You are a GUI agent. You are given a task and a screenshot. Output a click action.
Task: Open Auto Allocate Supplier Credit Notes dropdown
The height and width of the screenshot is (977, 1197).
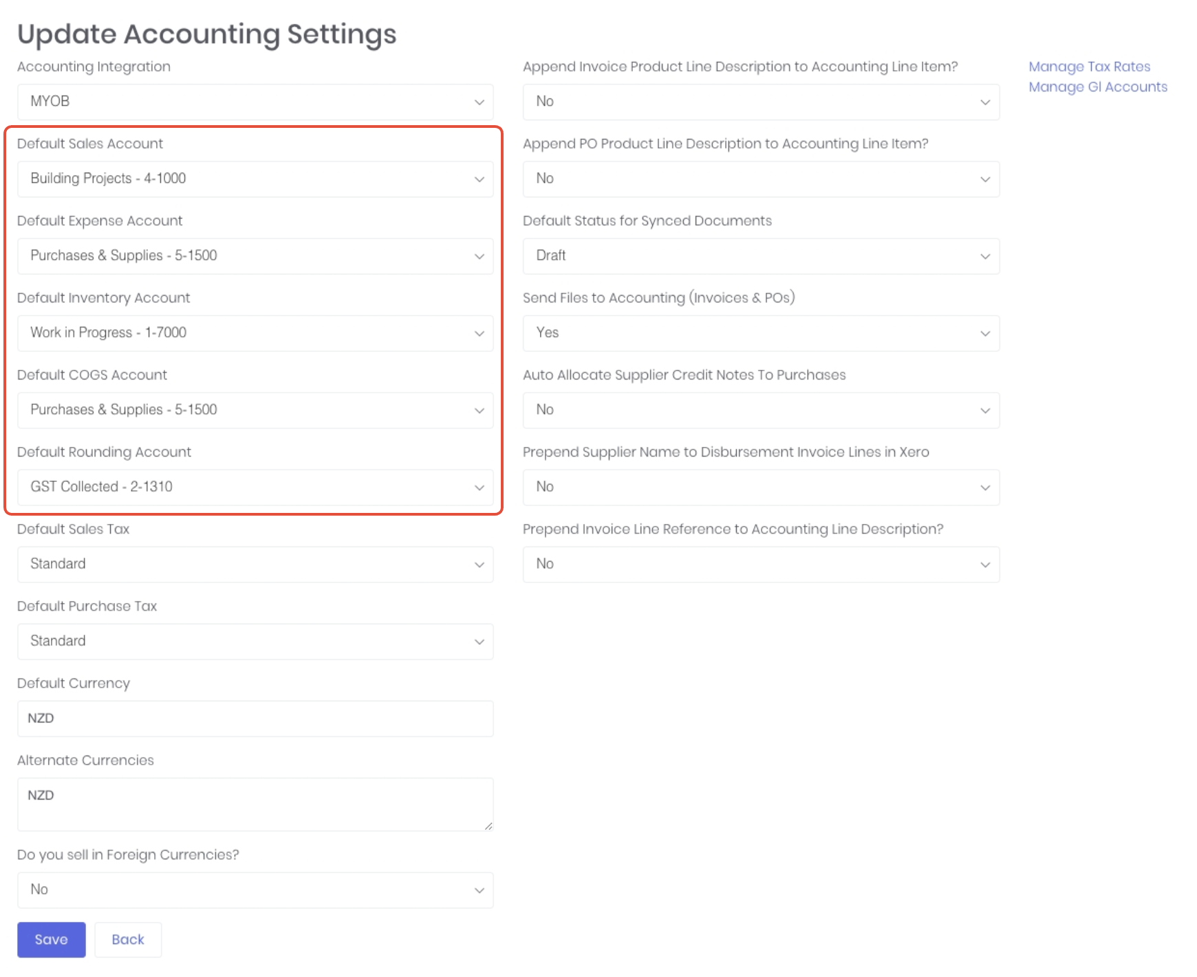coord(761,410)
